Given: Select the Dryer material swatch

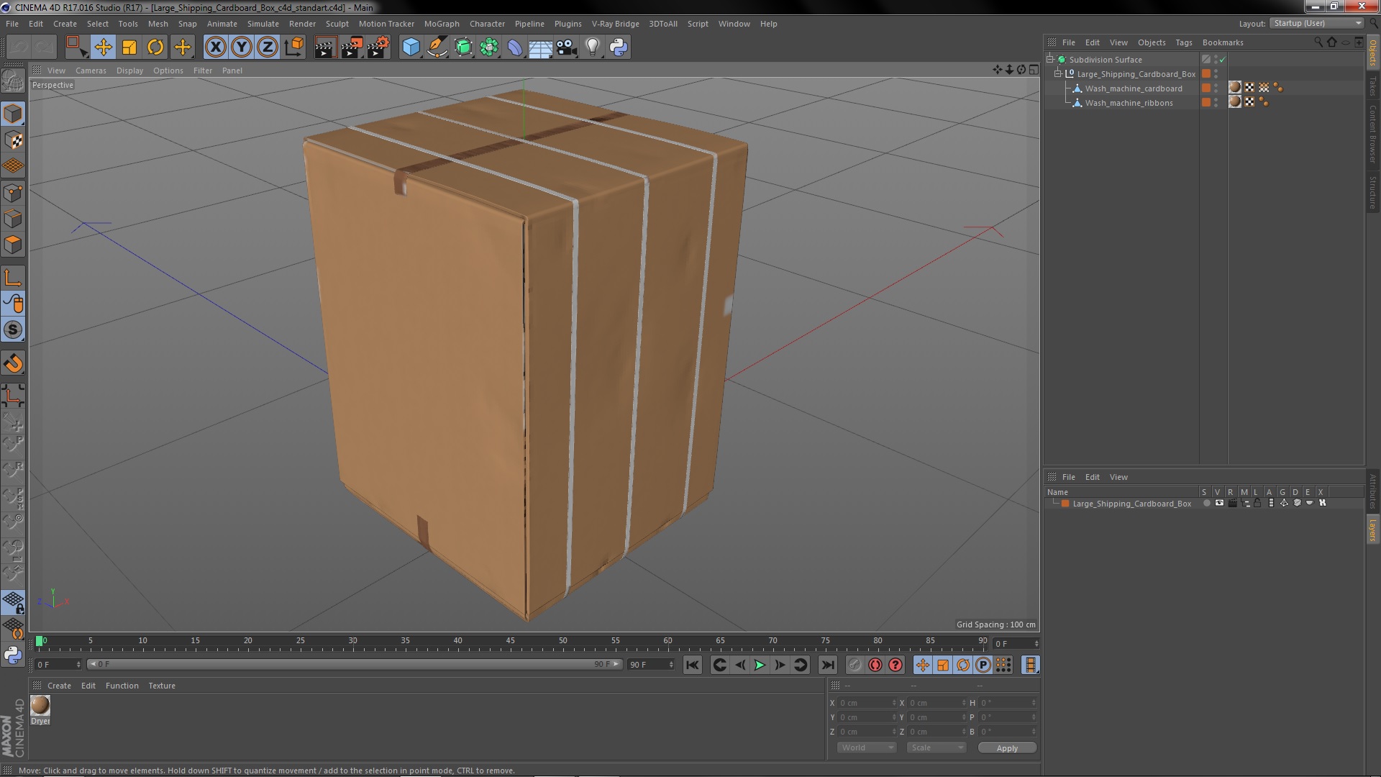Looking at the screenshot, I should [x=40, y=706].
